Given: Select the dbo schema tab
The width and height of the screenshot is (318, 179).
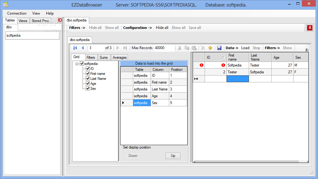Looking at the screenshot, I should (9, 27).
